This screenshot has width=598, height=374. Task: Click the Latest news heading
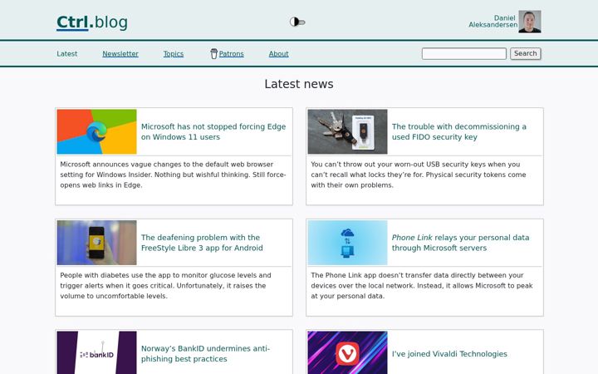click(299, 84)
